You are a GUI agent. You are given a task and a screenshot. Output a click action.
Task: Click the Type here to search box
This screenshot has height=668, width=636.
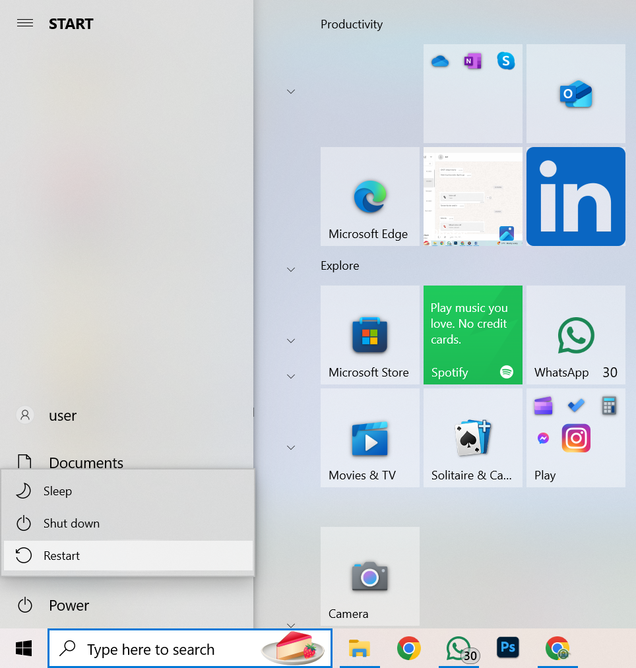[x=190, y=648]
